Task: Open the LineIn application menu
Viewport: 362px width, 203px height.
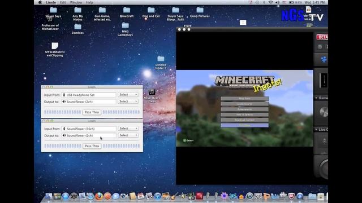Action: coord(51,2)
